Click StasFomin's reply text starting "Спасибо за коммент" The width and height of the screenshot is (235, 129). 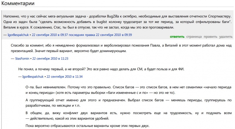coord(121,48)
